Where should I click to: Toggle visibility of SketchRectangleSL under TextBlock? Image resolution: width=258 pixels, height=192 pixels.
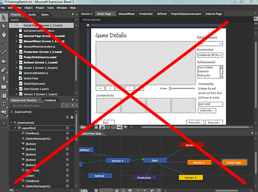(67, 139)
